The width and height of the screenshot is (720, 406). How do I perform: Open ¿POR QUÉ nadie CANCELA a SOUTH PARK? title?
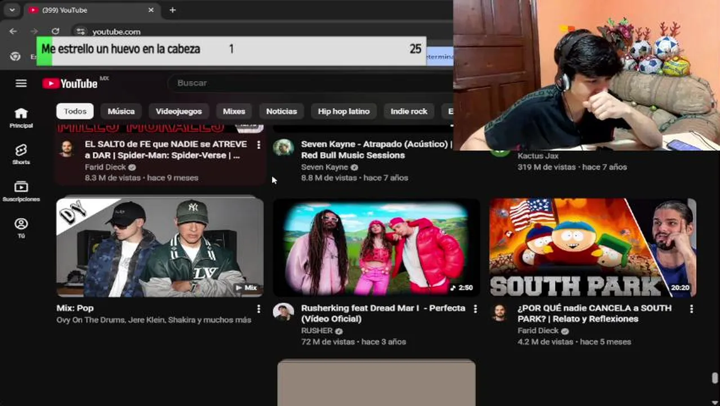pyautogui.click(x=594, y=314)
